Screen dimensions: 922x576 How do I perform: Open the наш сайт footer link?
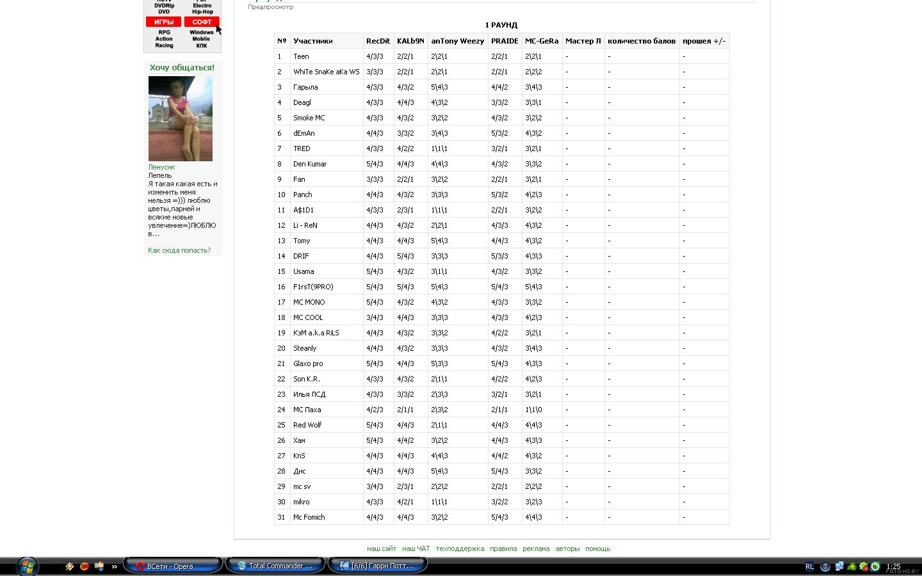[382, 548]
